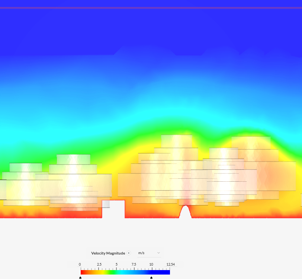Viewport: 302px width, 279px height.
Task: Click the 0 minimum value label
Action: click(80, 264)
